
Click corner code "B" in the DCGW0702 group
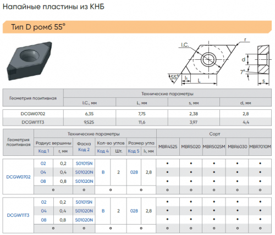tap(103, 172)
